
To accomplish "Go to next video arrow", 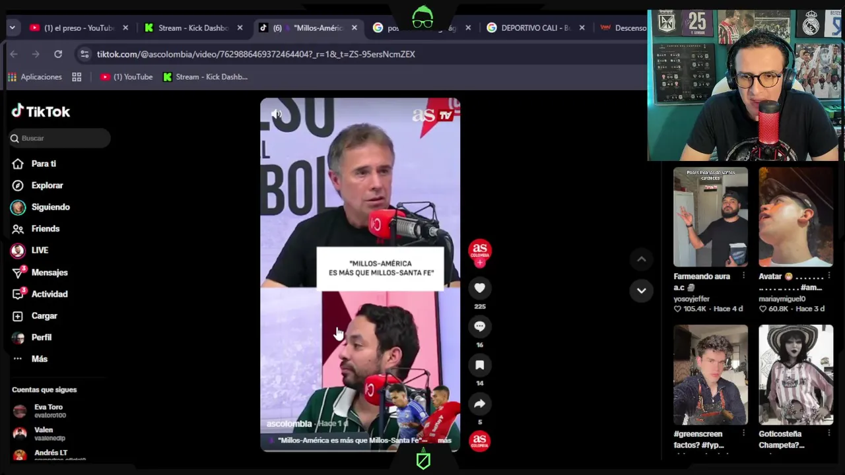I will coord(641,290).
